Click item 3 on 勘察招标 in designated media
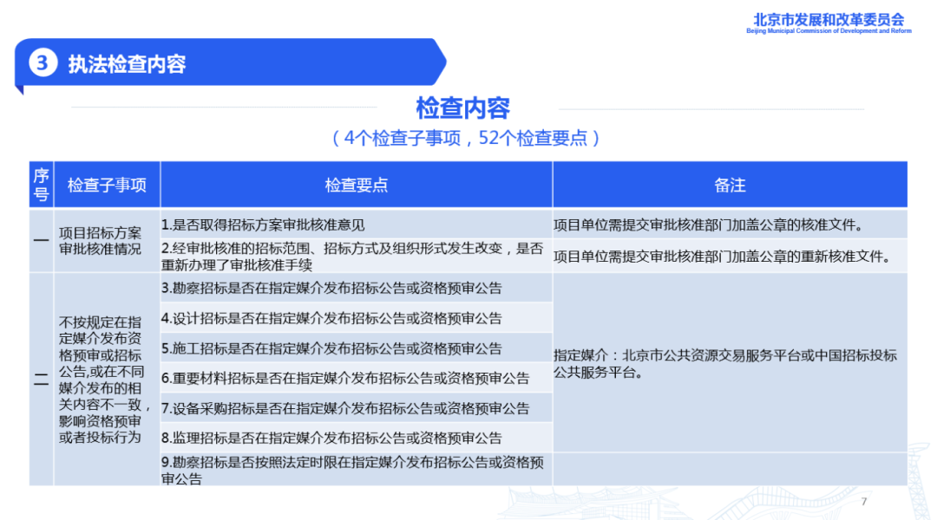 click(x=331, y=288)
